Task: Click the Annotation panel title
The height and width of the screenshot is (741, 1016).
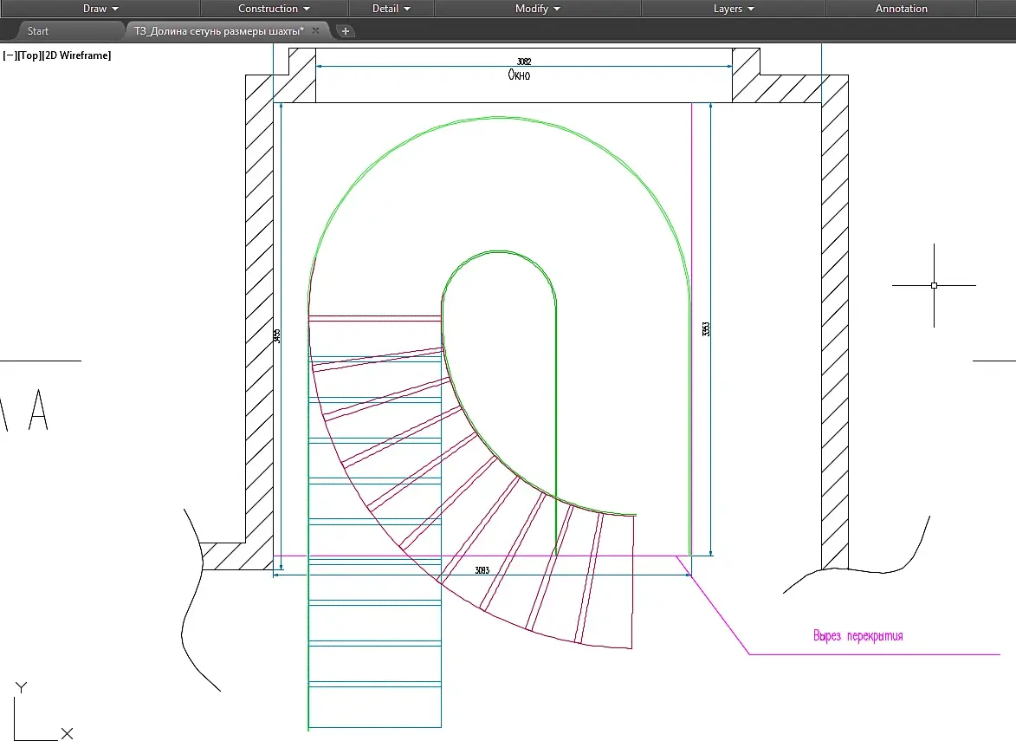Action: click(901, 9)
